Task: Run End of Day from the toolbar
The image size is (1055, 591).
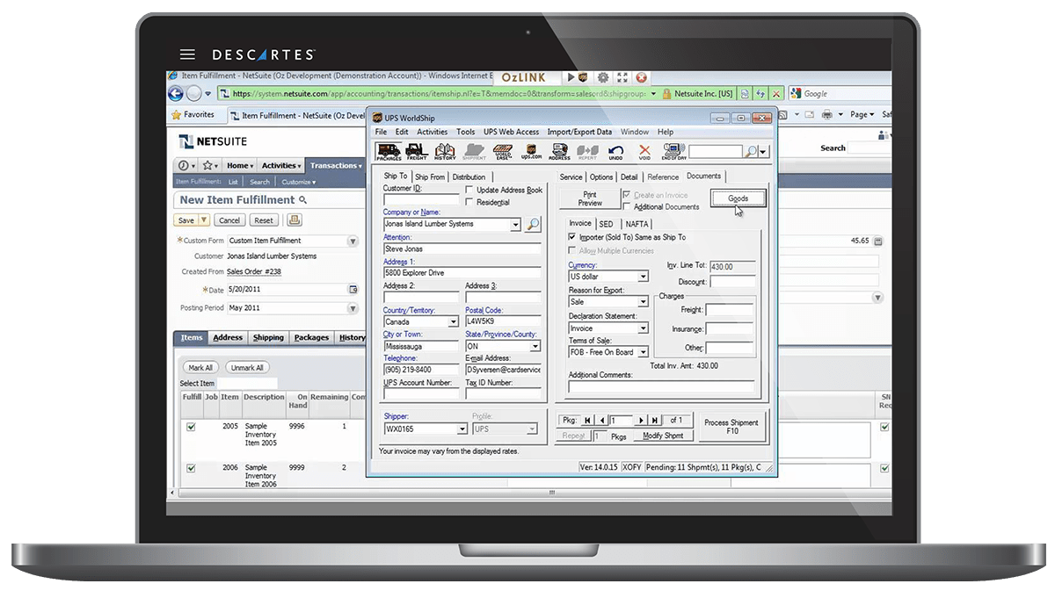Action: pos(673,152)
